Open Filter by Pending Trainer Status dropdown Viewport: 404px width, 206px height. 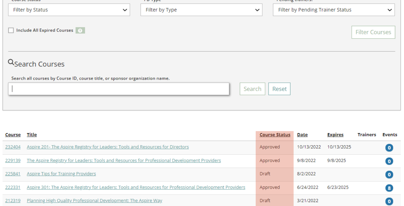(x=334, y=10)
